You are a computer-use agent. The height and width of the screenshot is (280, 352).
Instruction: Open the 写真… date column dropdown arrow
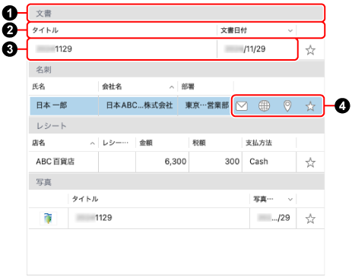tap(290, 200)
